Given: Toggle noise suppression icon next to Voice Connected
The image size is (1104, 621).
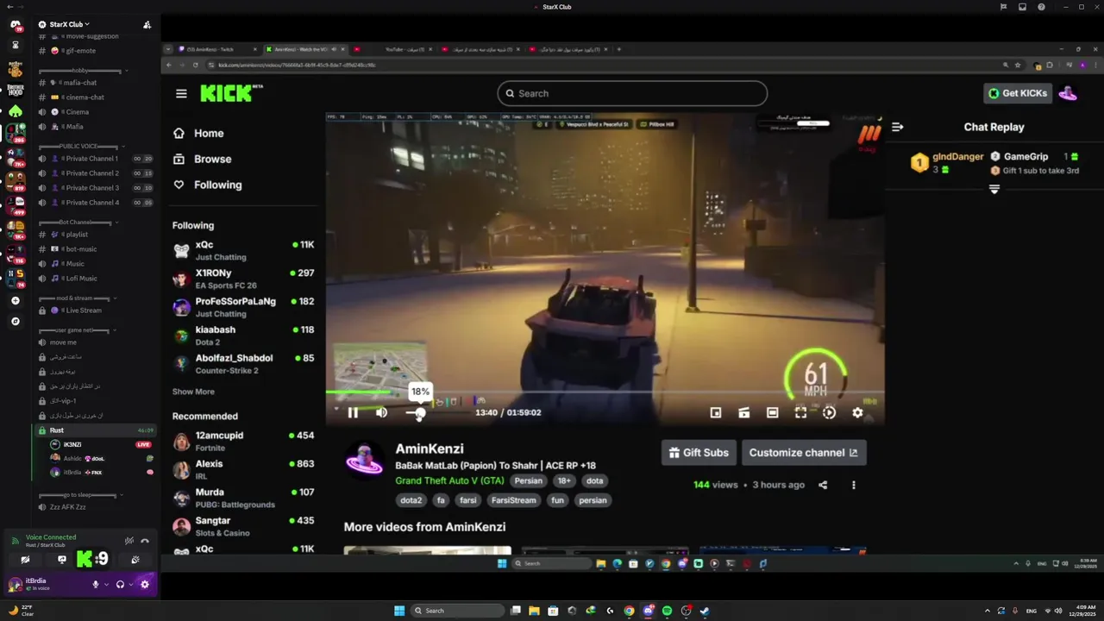Looking at the screenshot, I should [129, 541].
